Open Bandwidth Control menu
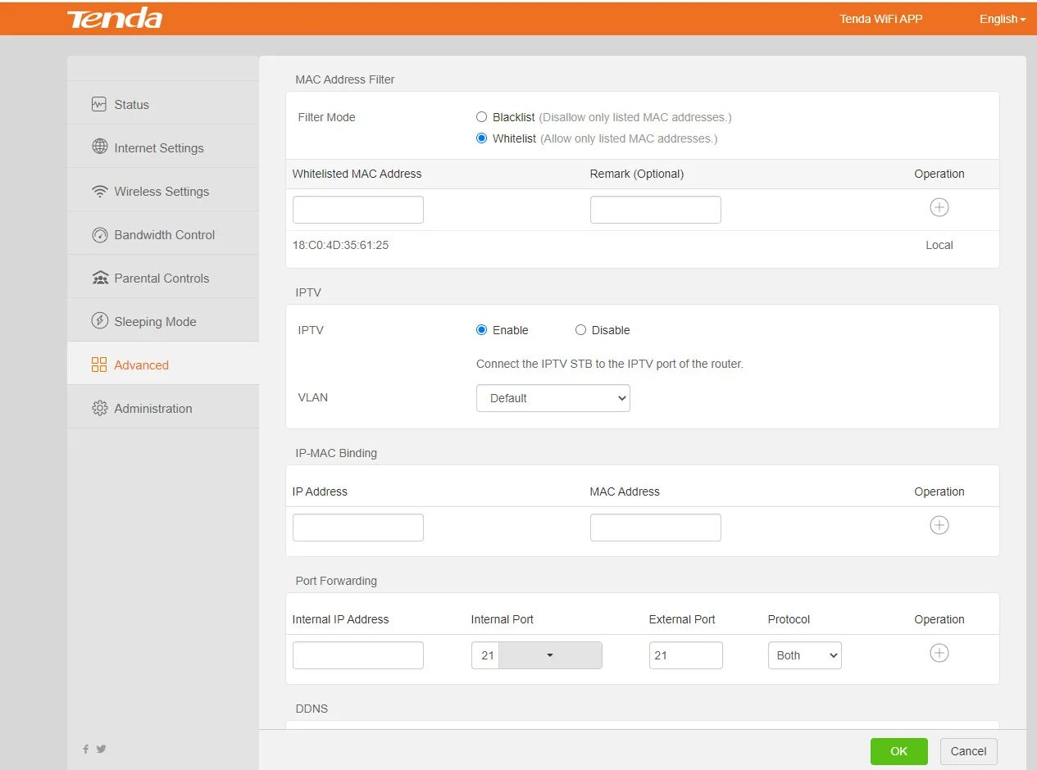This screenshot has width=1037, height=770. click(x=163, y=234)
